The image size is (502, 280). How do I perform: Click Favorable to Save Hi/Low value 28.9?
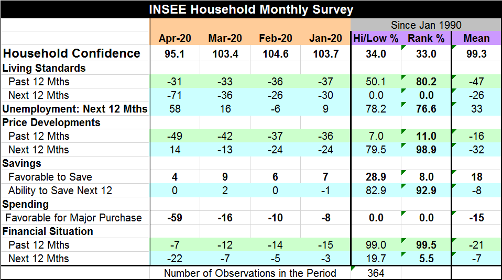(x=376, y=177)
